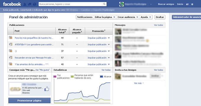The width and height of the screenshot is (201, 106).
Task: Open the settings gear icon
Action: pyautogui.click(x=192, y=4)
